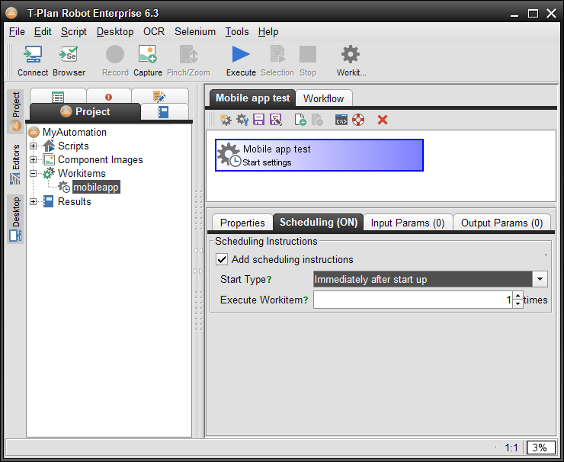Click the Execute Workitem times input field

[x=412, y=300]
